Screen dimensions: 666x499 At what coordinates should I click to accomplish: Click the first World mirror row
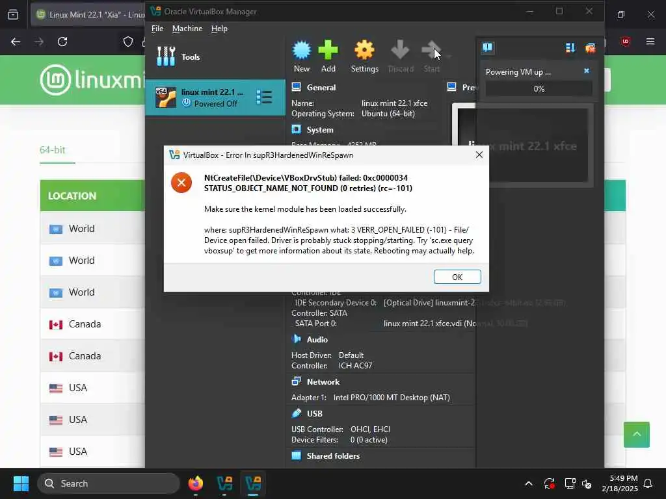(x=92, y=228)
